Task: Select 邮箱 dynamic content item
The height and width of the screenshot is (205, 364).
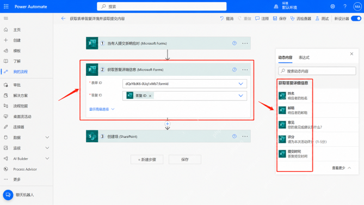Action: coord(317,110)
